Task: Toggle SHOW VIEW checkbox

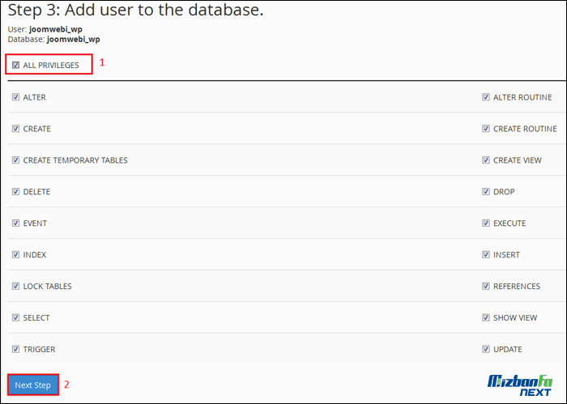Action: (x=486, y=318)
